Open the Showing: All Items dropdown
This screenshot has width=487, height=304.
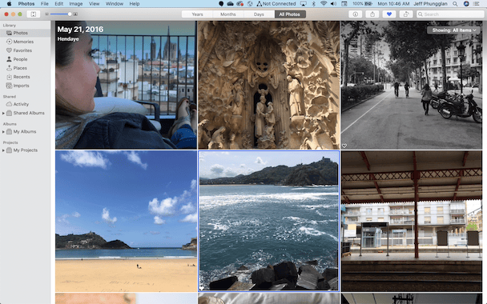(x=453, y=30)
